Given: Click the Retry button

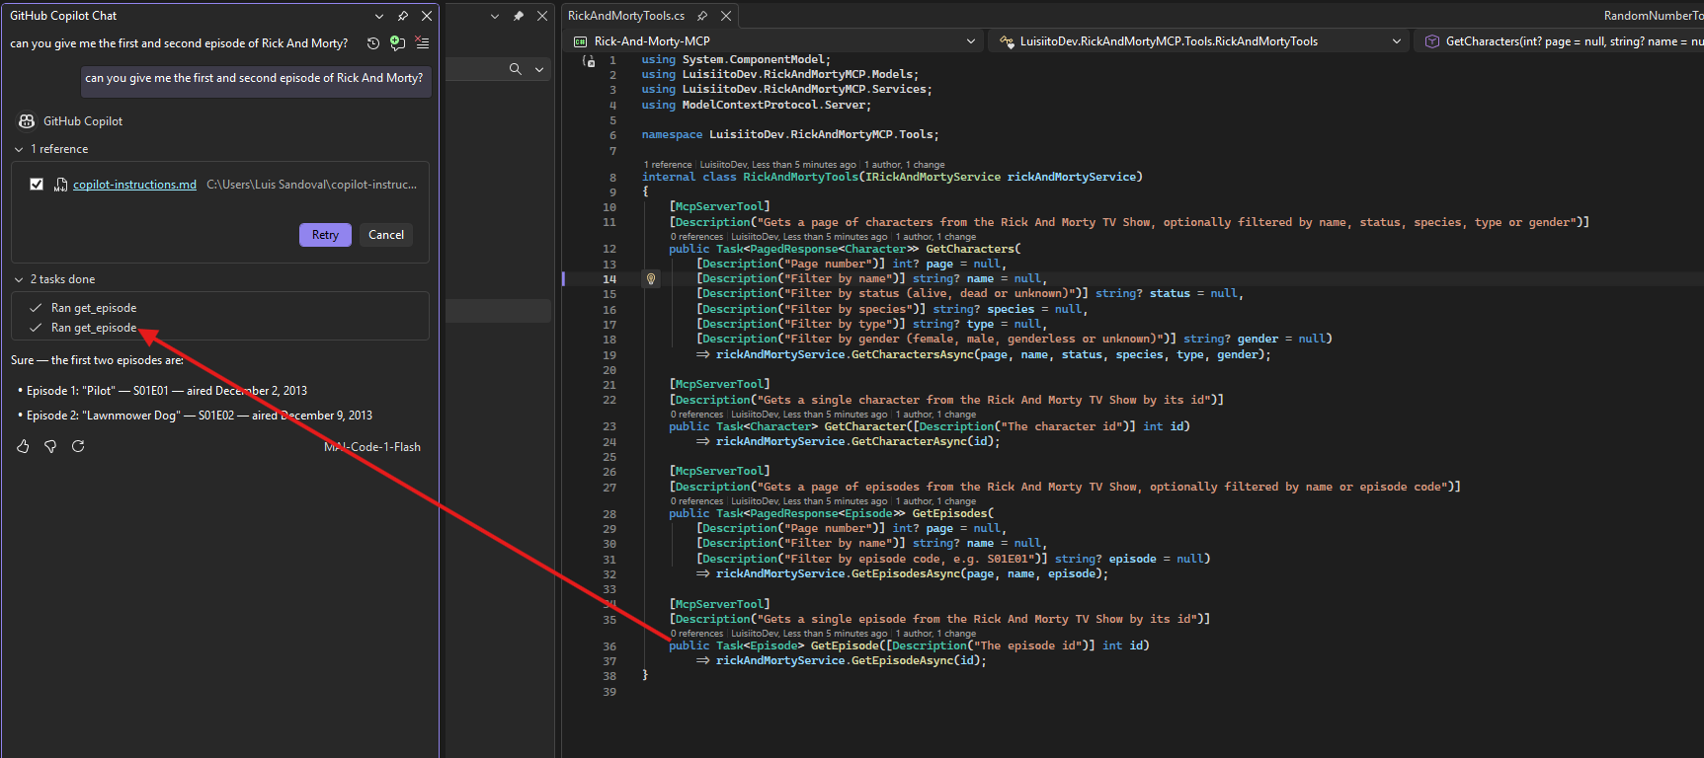Looking at the screenshot, I should (325, 235).
